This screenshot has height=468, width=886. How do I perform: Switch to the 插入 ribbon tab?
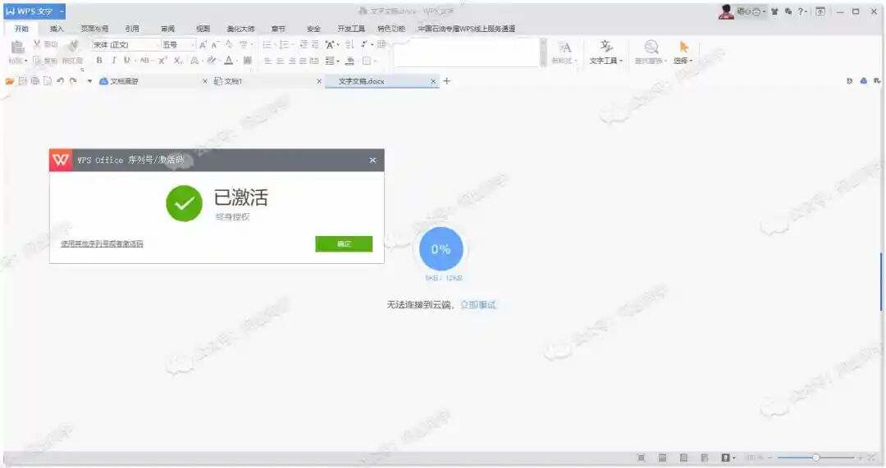(57, 29)
